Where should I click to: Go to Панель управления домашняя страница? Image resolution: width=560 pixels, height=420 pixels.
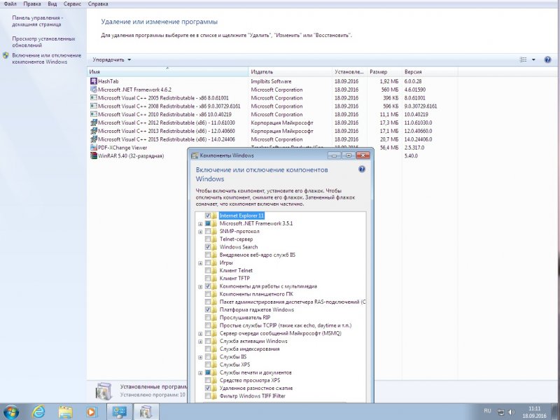click(37, 21)
